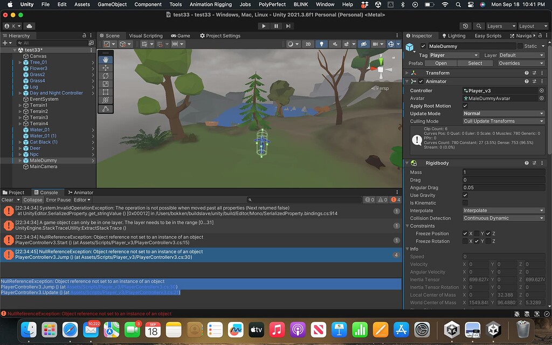The width and height of the screenshot is (552, 345).
Task: Toggle scene lighting bulb icon
Action: (x=322, y=44)
